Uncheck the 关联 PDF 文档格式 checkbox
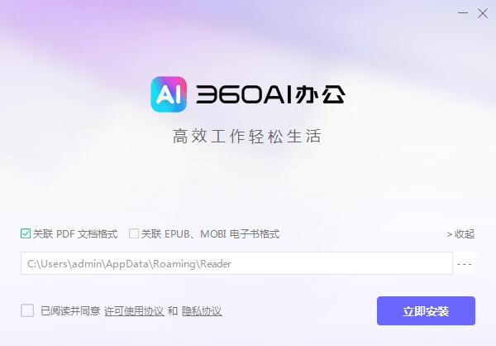Image resolution: width=496 pixels, height=346 pixels. point(26,233)
